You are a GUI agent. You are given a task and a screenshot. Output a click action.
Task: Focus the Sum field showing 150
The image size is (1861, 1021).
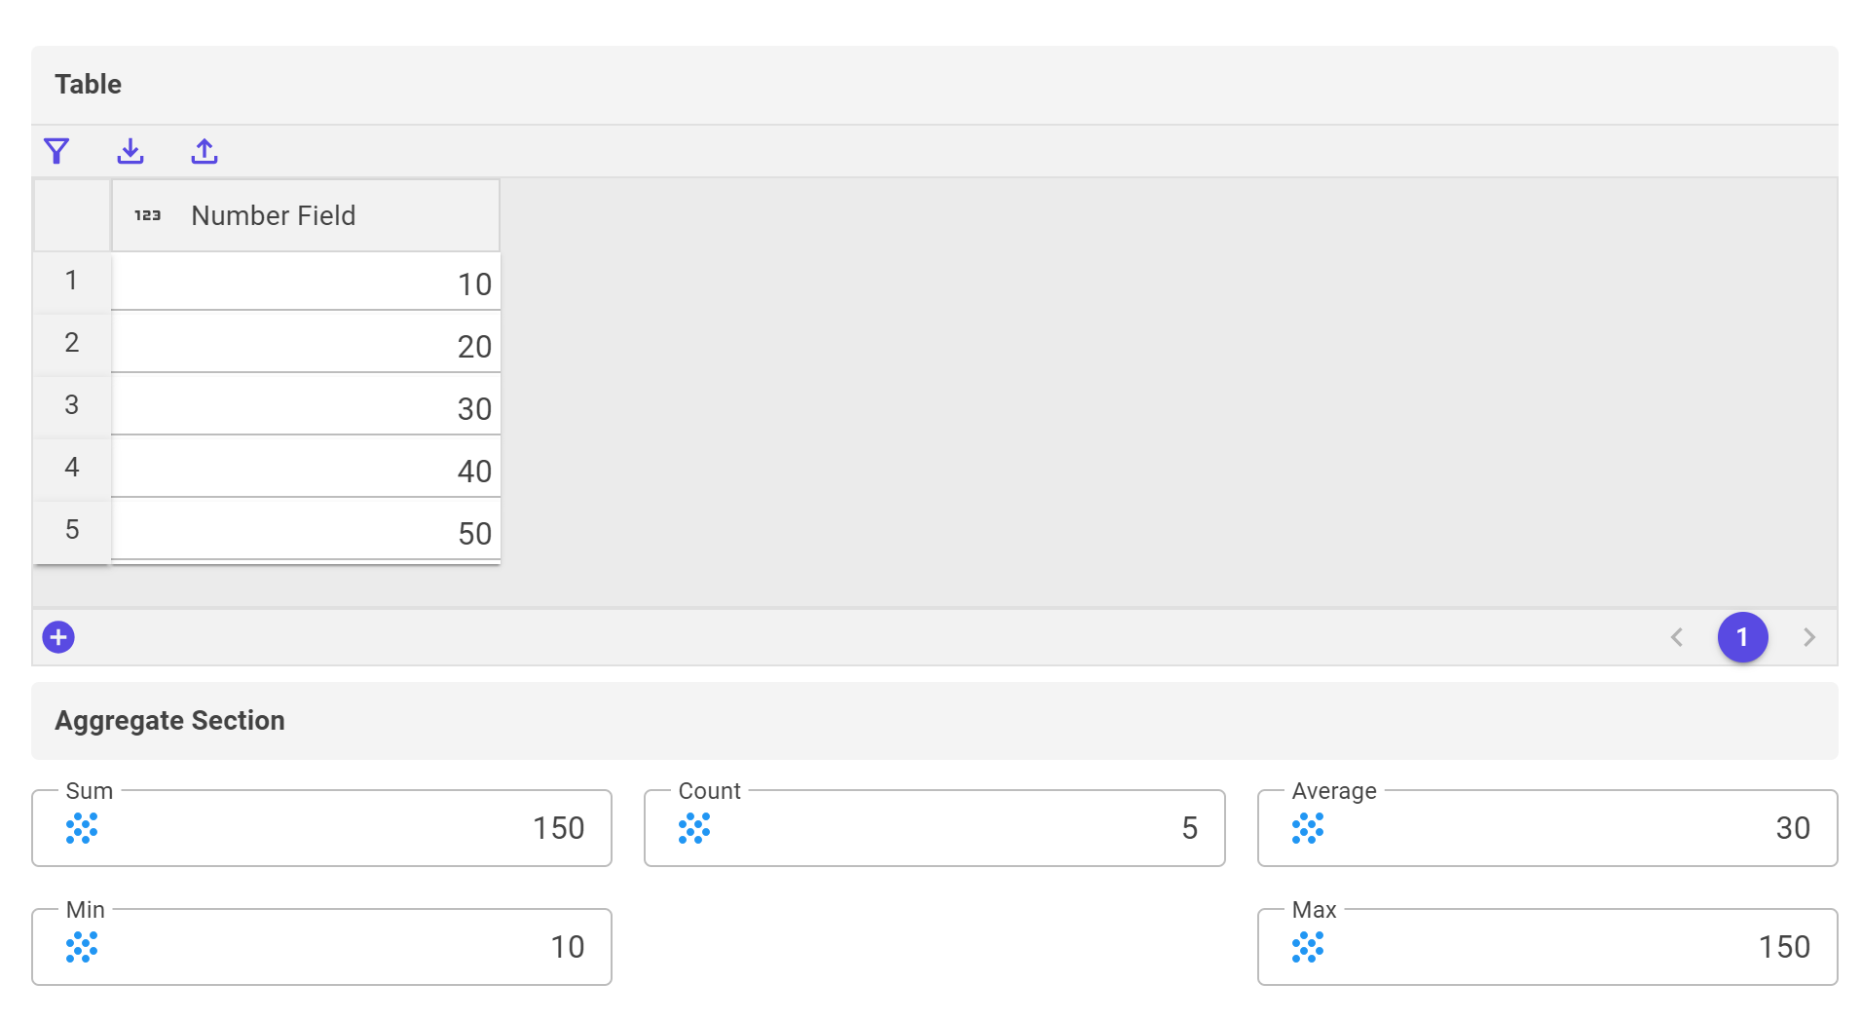pos(321,828)
